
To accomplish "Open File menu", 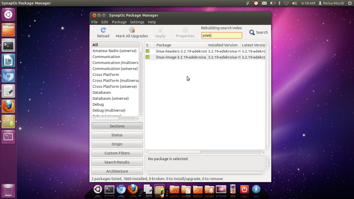I will pyautogui.click(x=94, y=22).
